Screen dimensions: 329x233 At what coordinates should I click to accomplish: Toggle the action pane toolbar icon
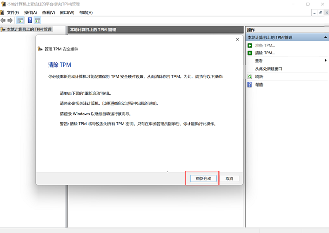[x=38, y=20]
